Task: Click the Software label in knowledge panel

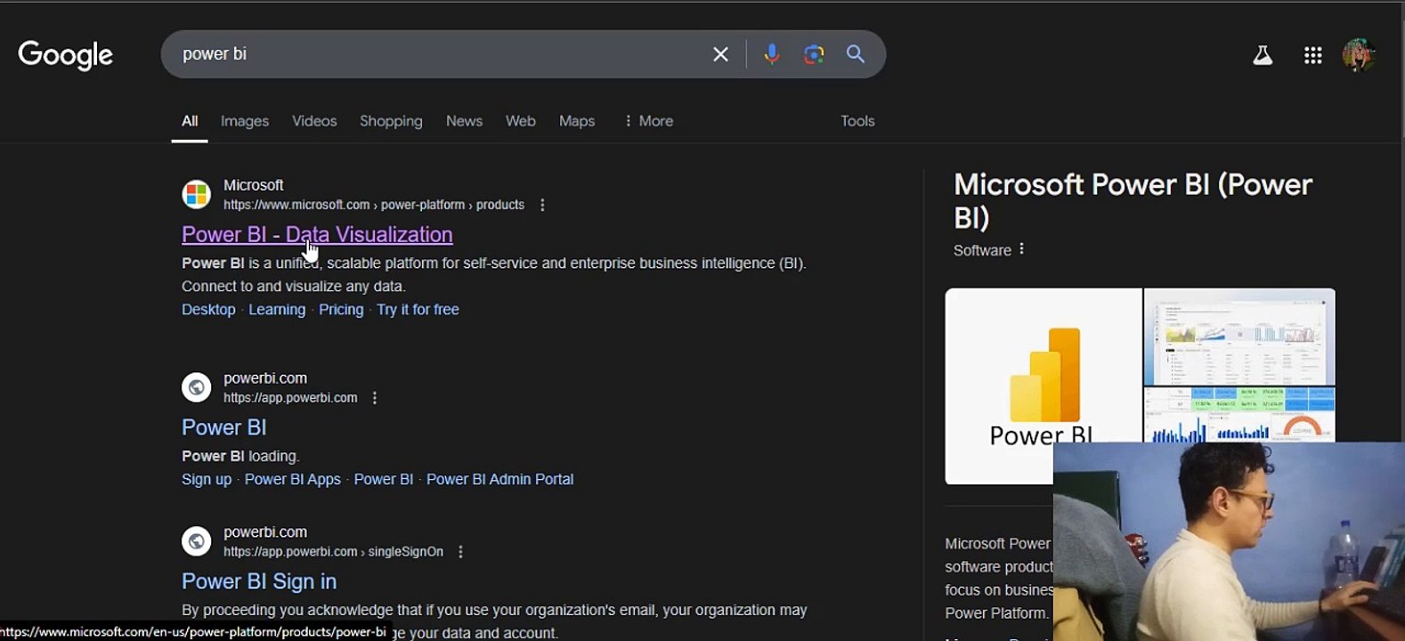Action: tap(982, 250)
